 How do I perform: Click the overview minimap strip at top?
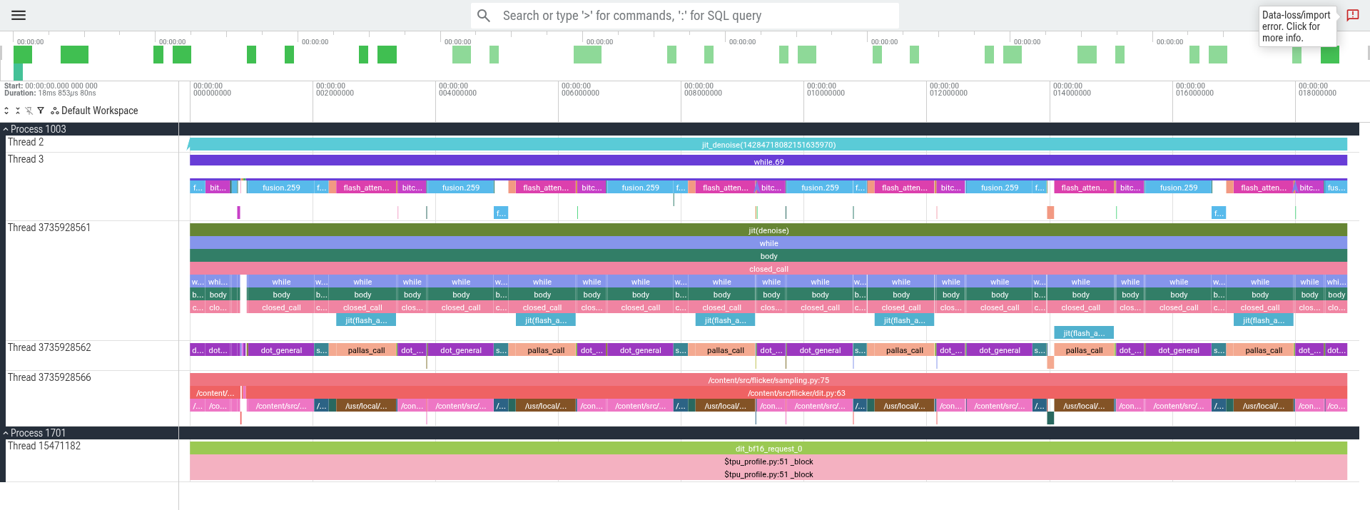(685, 56)
